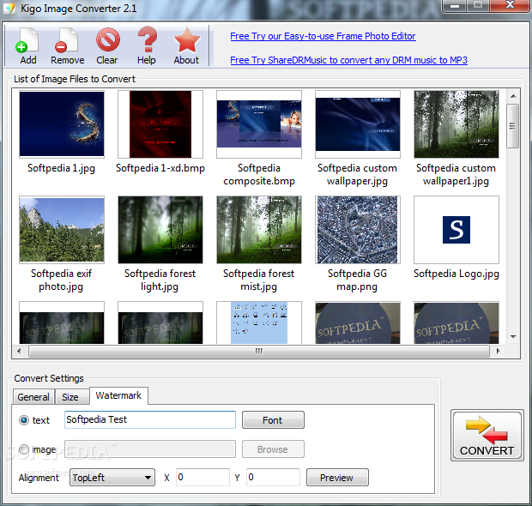Select the Softpedia composite.bmp thumbnail
The height and width of the screenshot is (506, 532).
pyautogui.click(x=259, y=124)
